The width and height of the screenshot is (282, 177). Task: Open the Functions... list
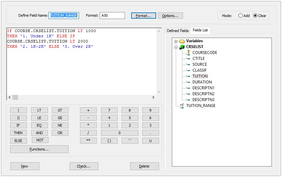[39, 149]
